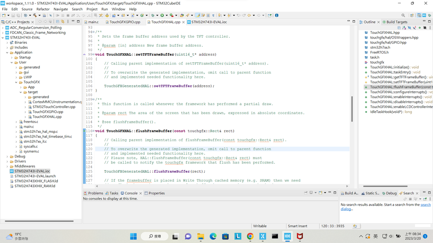Open the Refactor menu
Viewport: 433px width, 243px height.
point(43,9)
